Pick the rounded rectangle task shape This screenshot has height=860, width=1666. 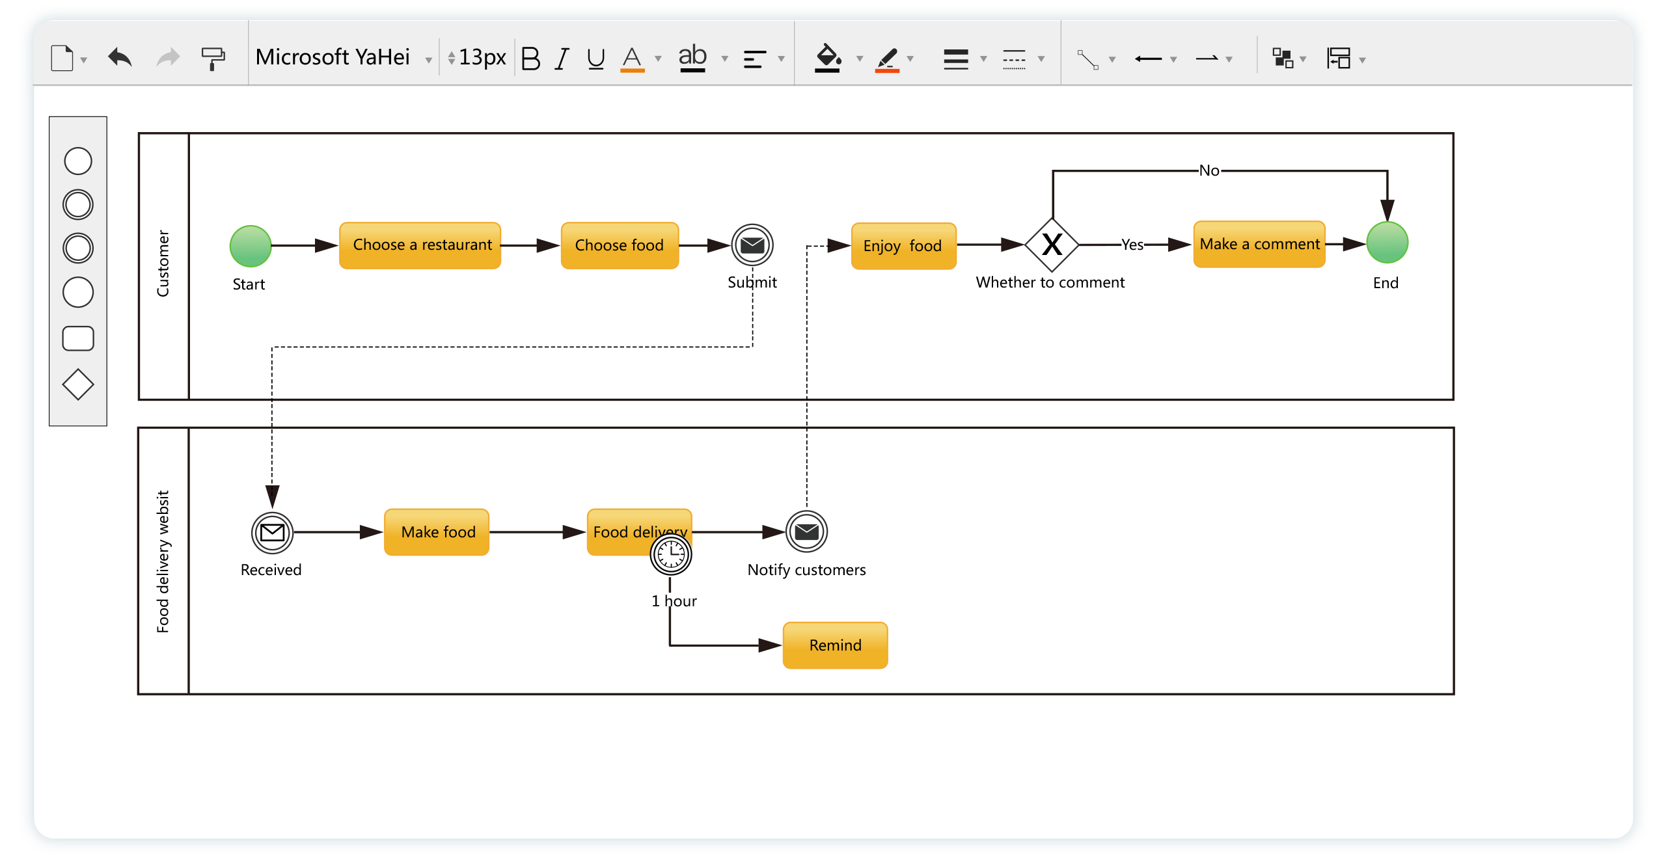78,338
